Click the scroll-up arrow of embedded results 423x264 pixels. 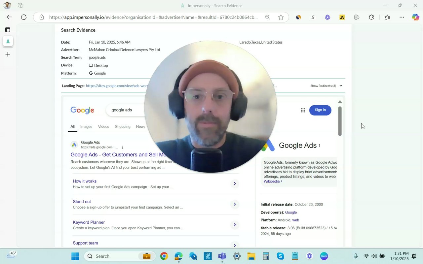pos(340,102)
